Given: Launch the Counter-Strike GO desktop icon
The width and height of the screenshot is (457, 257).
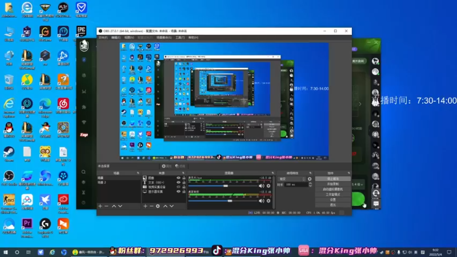Looking at the screenshot, I should pyautogui.click(x=9, y=202).
